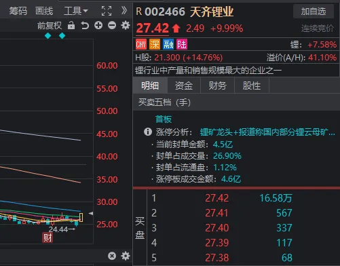Toggle the lock icon next to 前复权
Image resolution: width=340 pixels, height=266 pixels.
tap(71, 25)
